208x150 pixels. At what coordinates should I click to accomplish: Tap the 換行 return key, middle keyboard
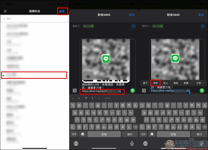point(130,134)
